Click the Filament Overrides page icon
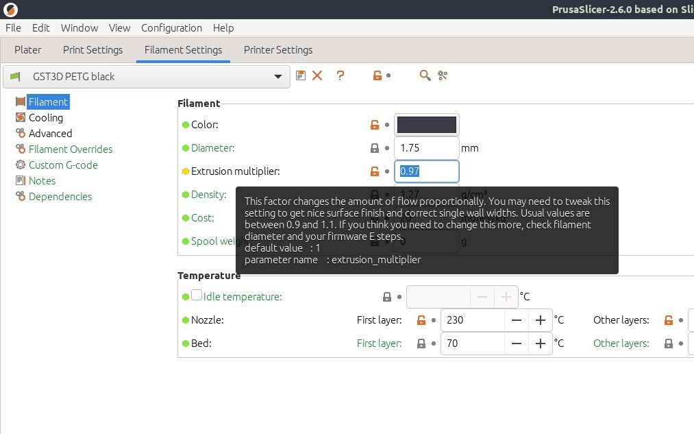 21,149
